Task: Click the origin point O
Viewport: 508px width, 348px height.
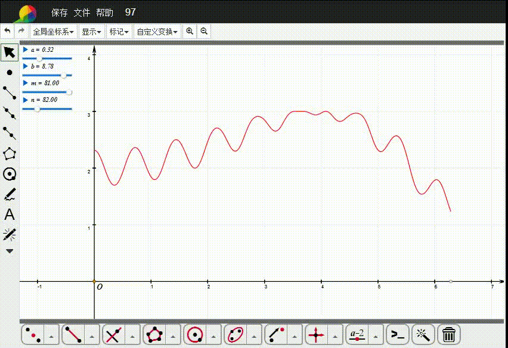Action: coord(94,281)
